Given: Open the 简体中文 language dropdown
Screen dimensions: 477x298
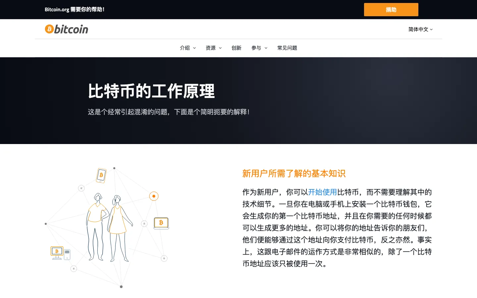Looking at the screenshot, I should pos(420,29).
